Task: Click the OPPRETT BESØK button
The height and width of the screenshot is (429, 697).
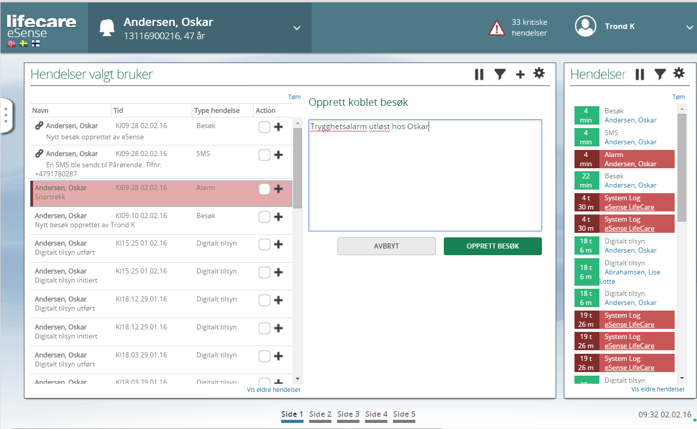Action: [x=493, y=246]
